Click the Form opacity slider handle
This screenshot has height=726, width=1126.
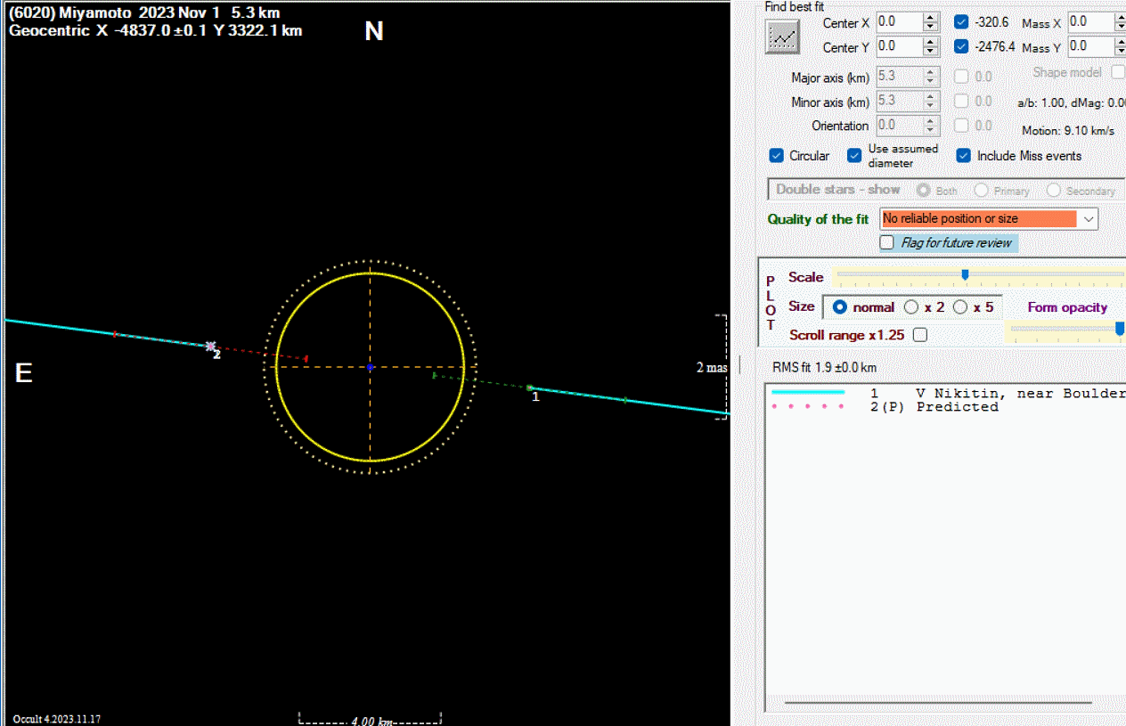pos(1120,329)
